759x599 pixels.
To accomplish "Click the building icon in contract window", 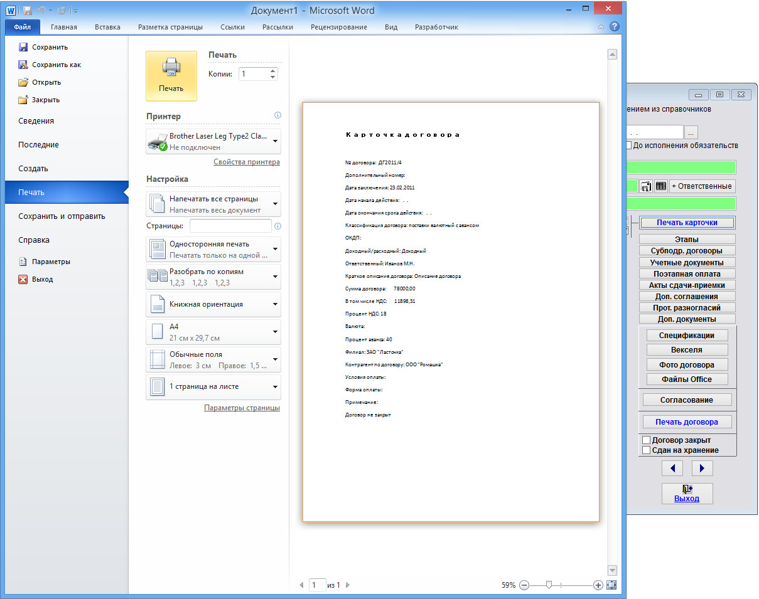I will (645, 186).
